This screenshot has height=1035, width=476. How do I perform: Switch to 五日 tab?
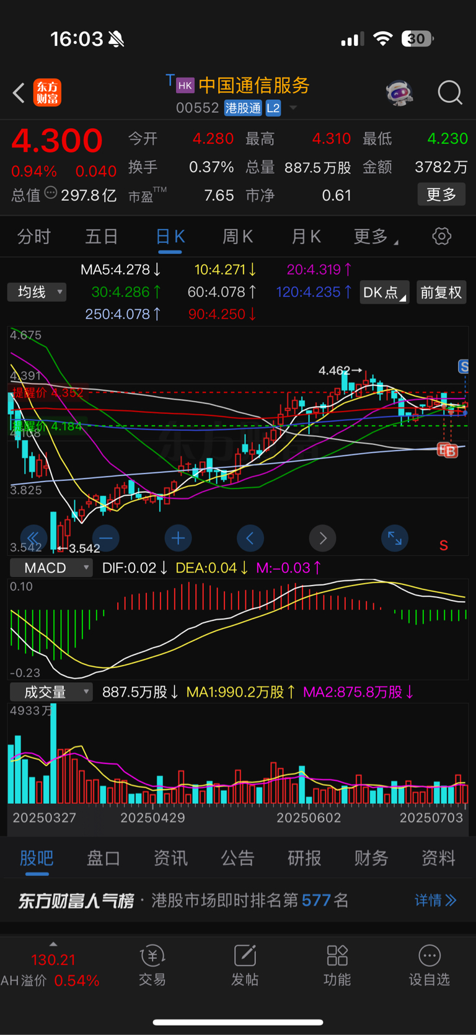pyautogui.click(x=102, y=236)
